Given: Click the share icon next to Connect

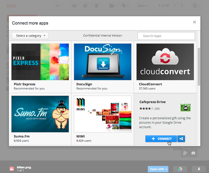Looking at the screenshot, I should click(x=181, y=139).
